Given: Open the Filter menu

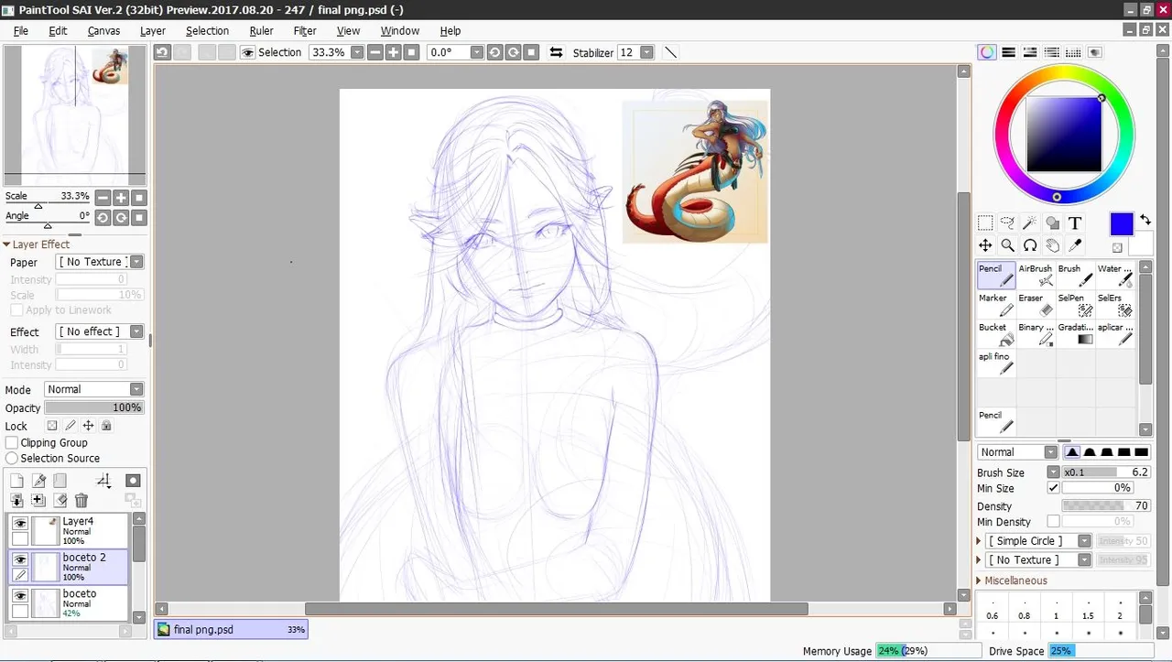Looking at the screenshot, I should click(305, 30).
